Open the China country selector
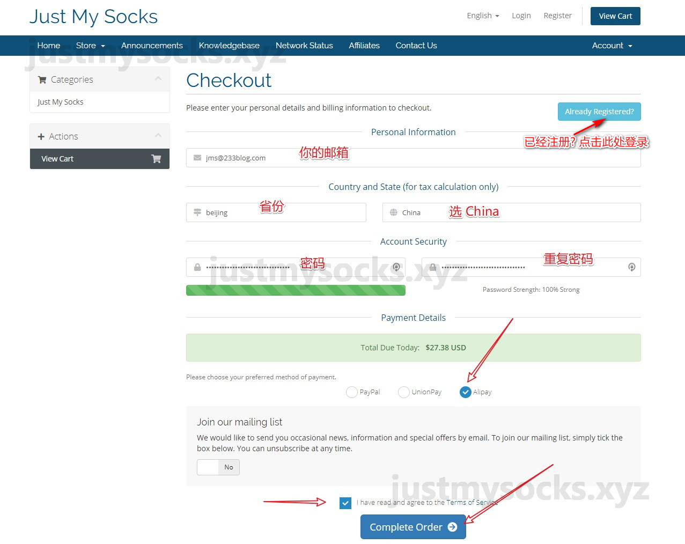This screenshot has height=544, width=685. [x=512, y=212]
